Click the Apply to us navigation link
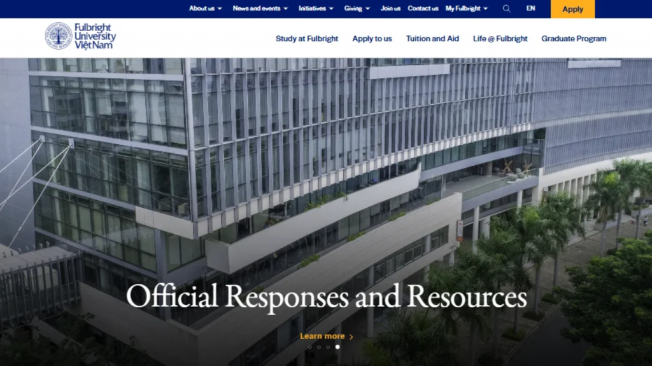Image resolution: width=652 pixels, height=366 pixels. tap(372, 39)
